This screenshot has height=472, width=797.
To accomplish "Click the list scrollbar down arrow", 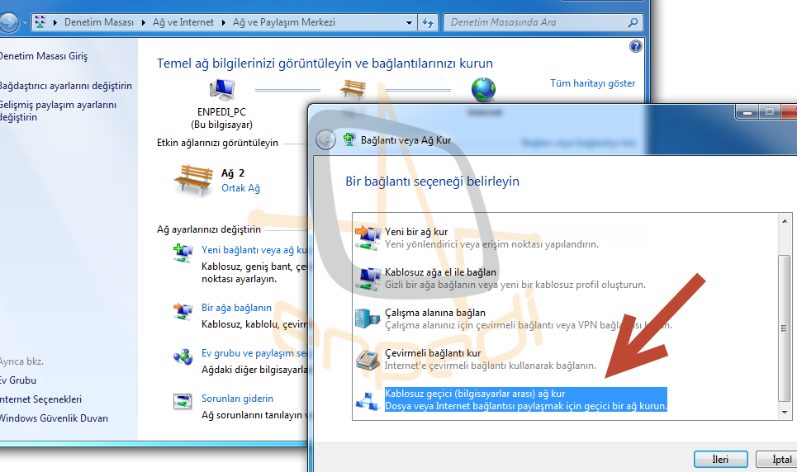I will (785, 412).
